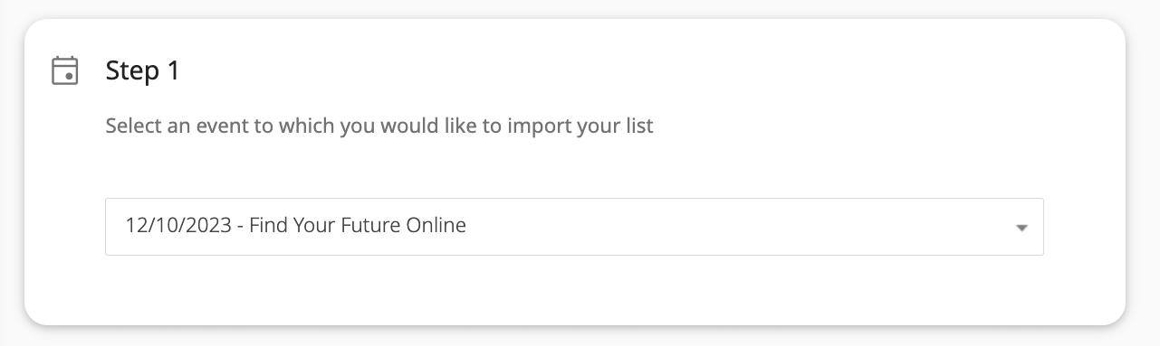1160x346 pixels.
Task: Click the word 'Online' in selected event
Action: [x=436, y=226]
